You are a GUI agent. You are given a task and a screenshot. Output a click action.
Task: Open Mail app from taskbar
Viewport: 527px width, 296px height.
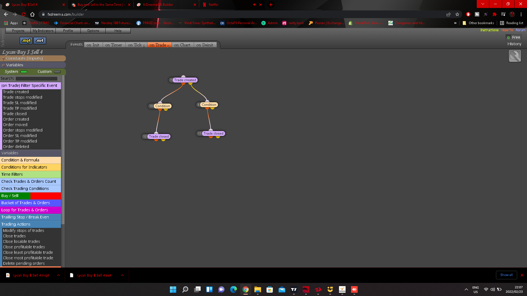(x=282, y=289)
